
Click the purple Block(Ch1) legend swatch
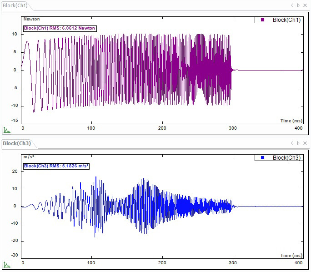pos(262,20)
